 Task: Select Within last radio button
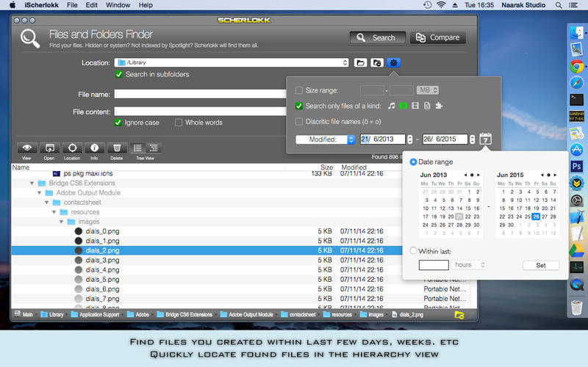click(x=413, y=250)
